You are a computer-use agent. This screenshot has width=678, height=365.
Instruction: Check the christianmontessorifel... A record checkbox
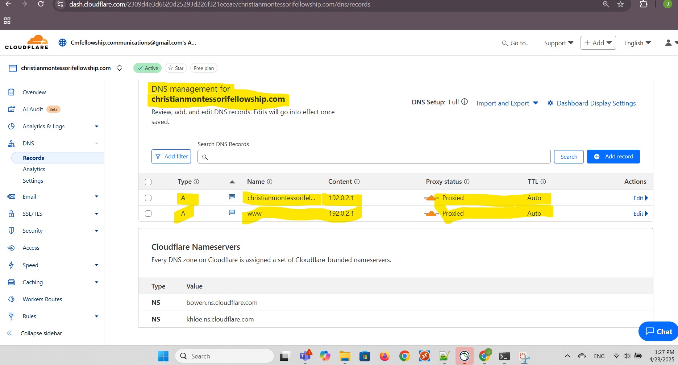(148, 198)
